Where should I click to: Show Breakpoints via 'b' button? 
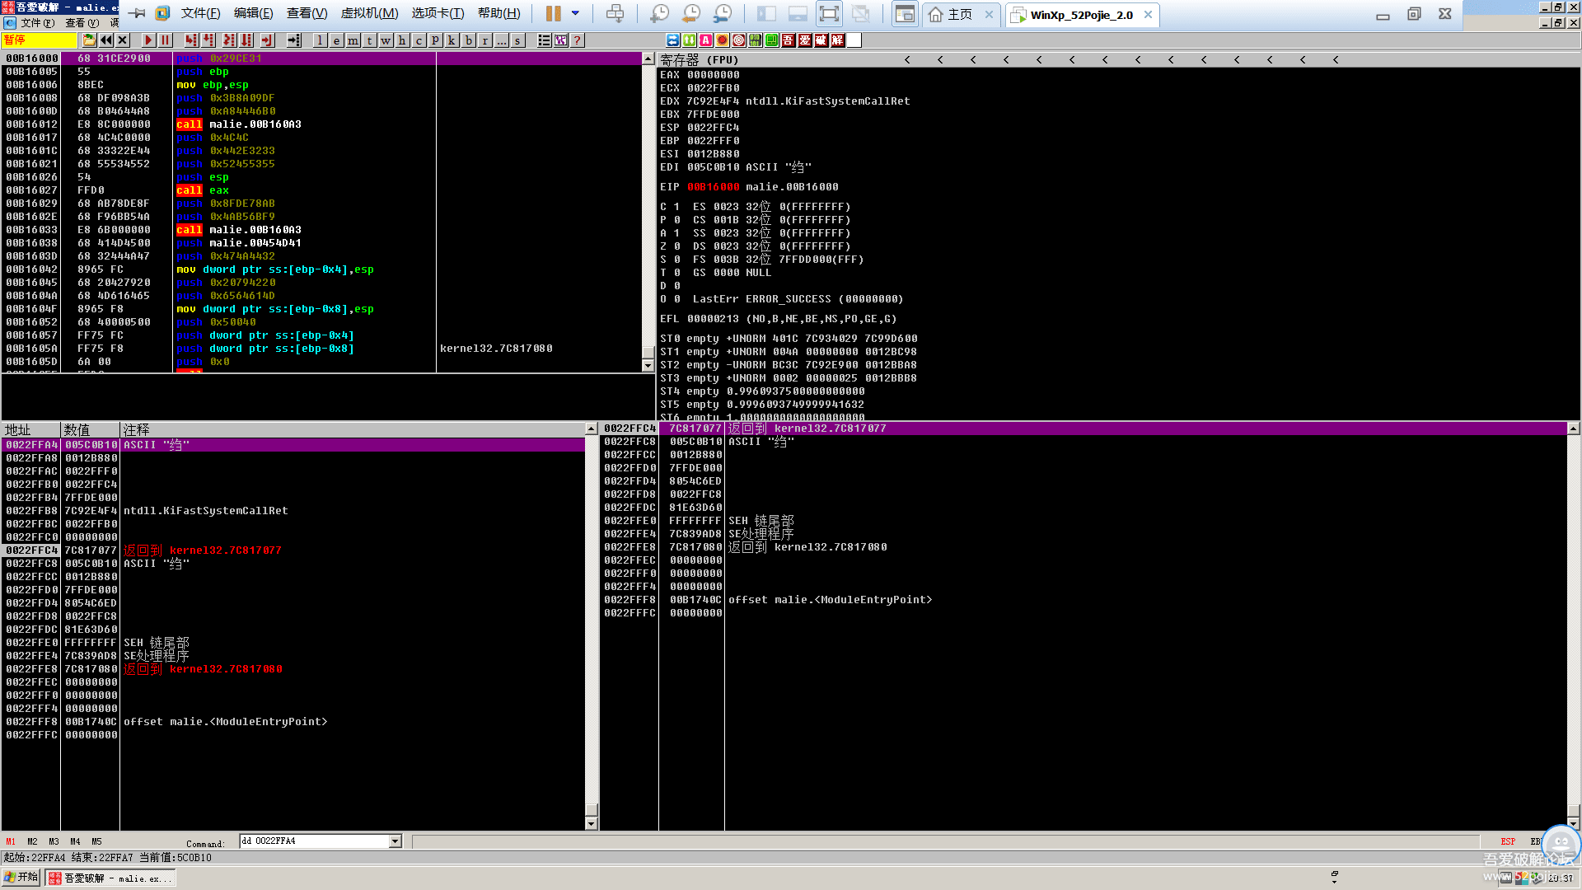pos(468,40)
